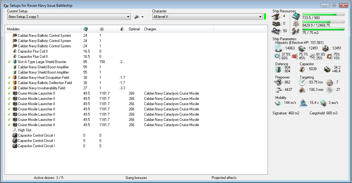Toggle the last Cruise Missile Launcher II checkmark

pos(9,125)
